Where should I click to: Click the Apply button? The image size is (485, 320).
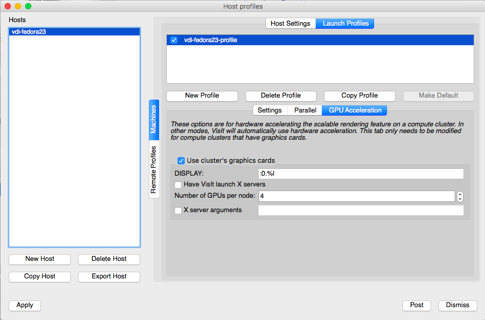click(x=25, y=305)
